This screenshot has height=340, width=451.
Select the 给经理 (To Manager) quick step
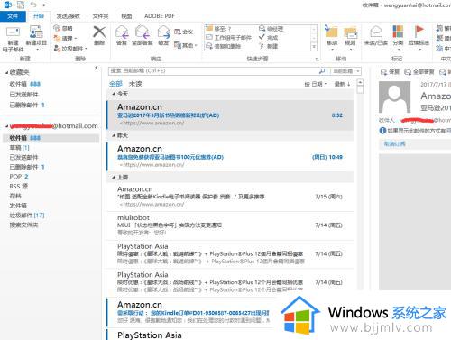(272, 29)
